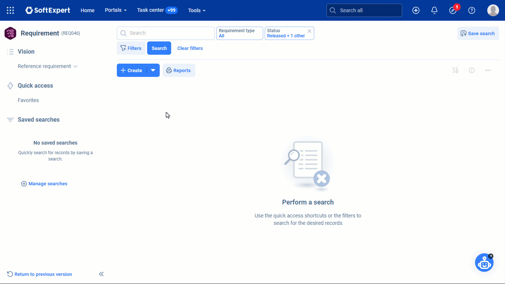Focus the Search all field
Viewport: 505px width, 284px height.
tap(364, 10)
